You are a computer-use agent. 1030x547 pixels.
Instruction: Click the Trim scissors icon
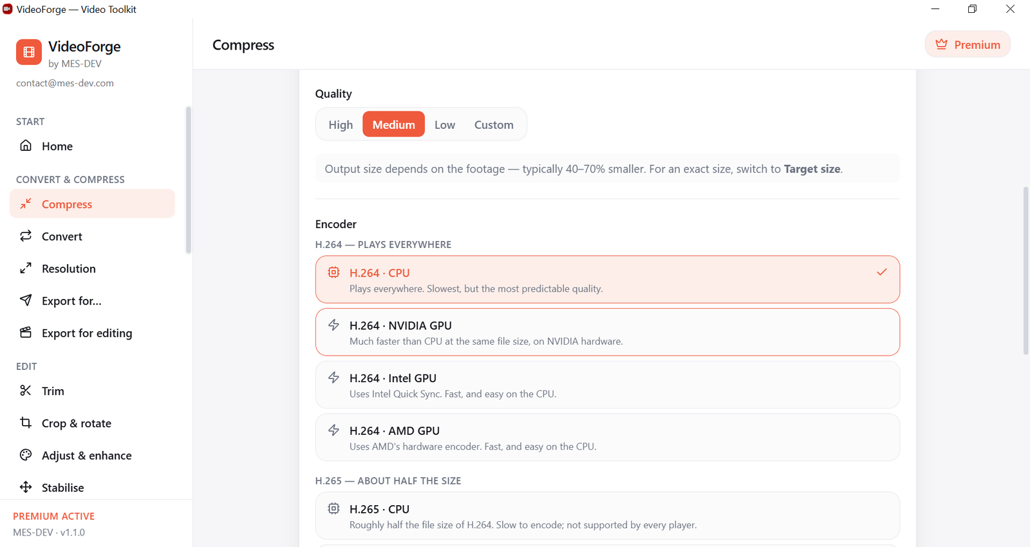coord(26,390)
